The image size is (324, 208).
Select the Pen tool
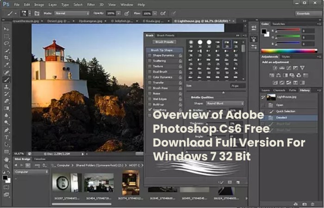pos(6,130)
